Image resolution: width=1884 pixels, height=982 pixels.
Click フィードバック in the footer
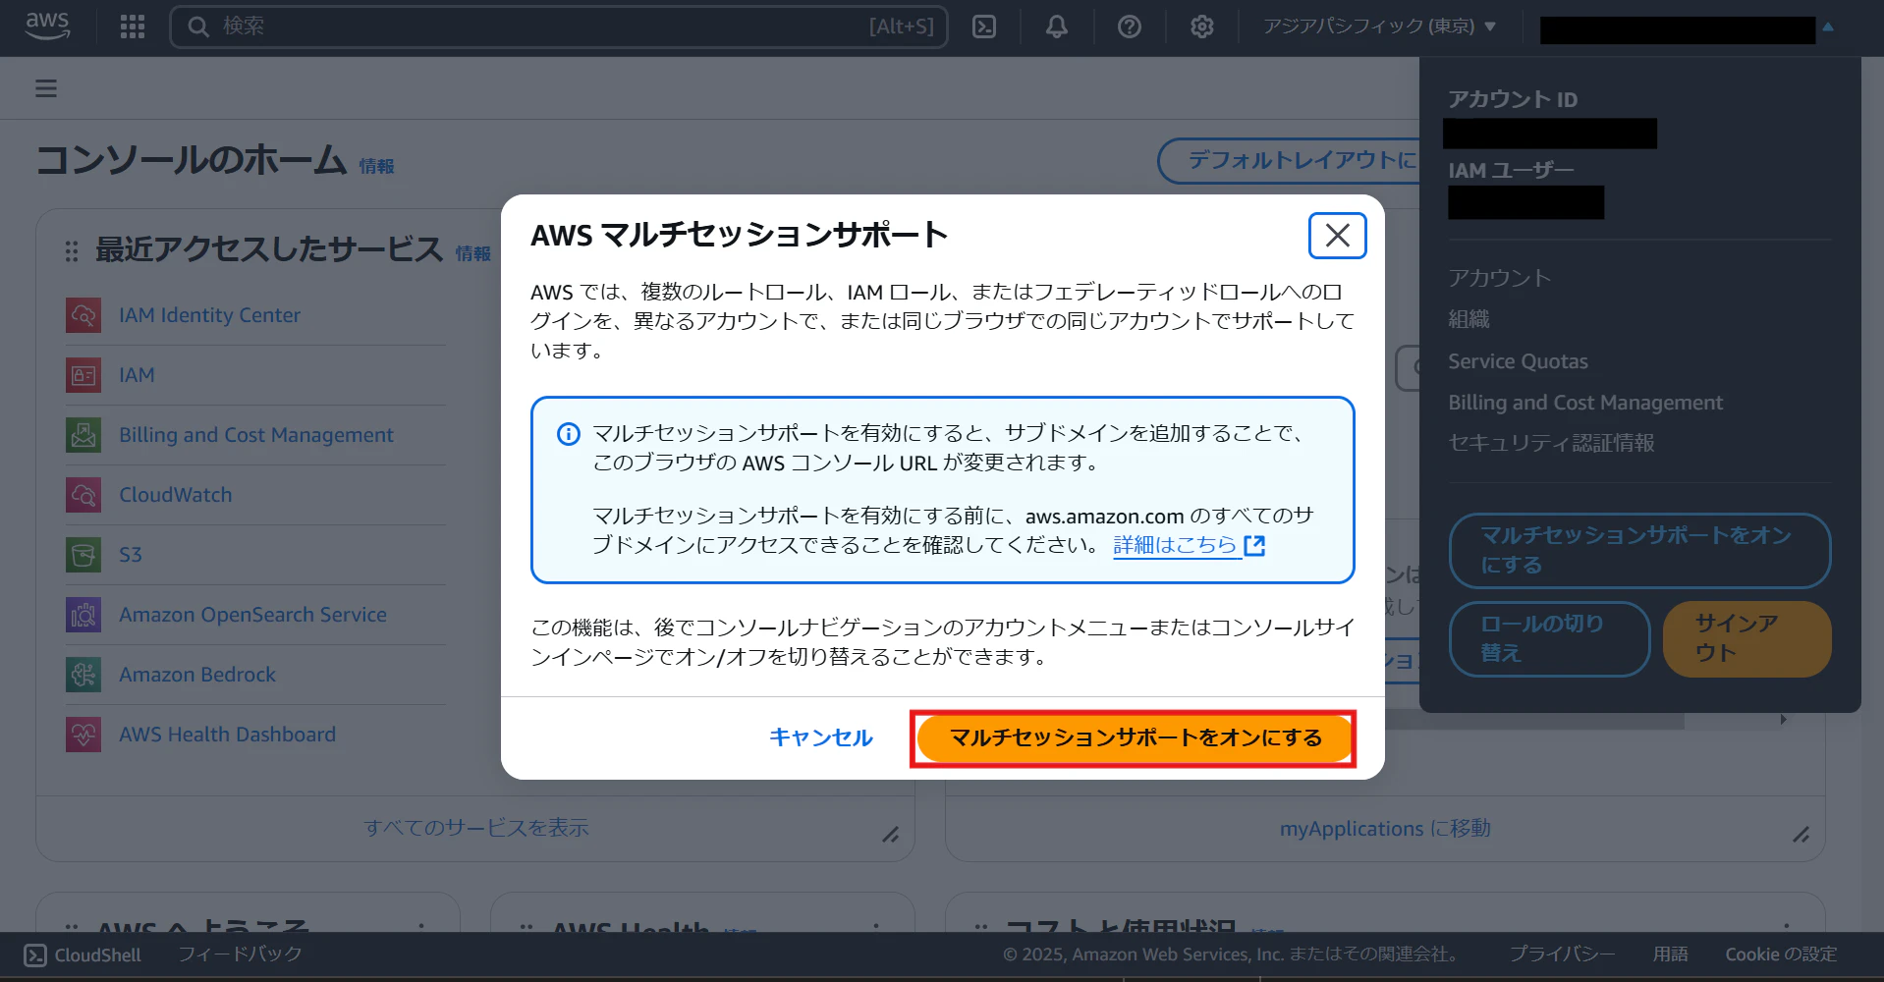[240, 954]
